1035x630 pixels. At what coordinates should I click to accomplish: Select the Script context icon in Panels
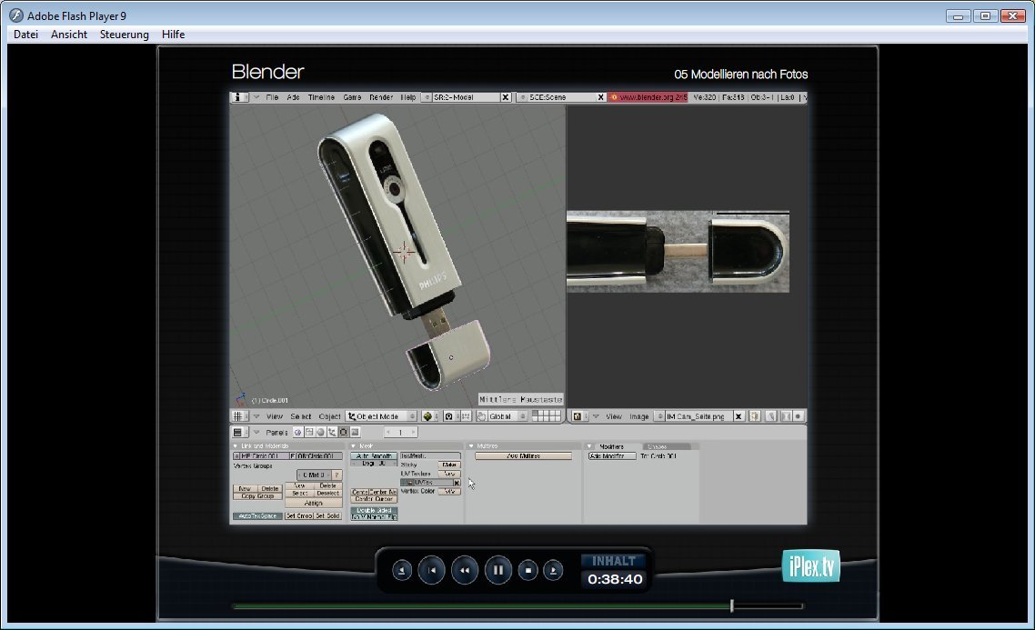[309, 432]
